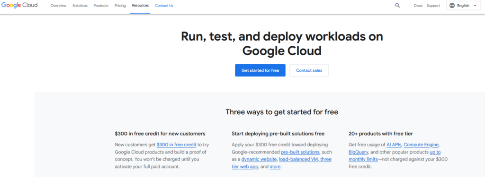Open the Overview nav item
Screen dimensions: 485x177
58,6
